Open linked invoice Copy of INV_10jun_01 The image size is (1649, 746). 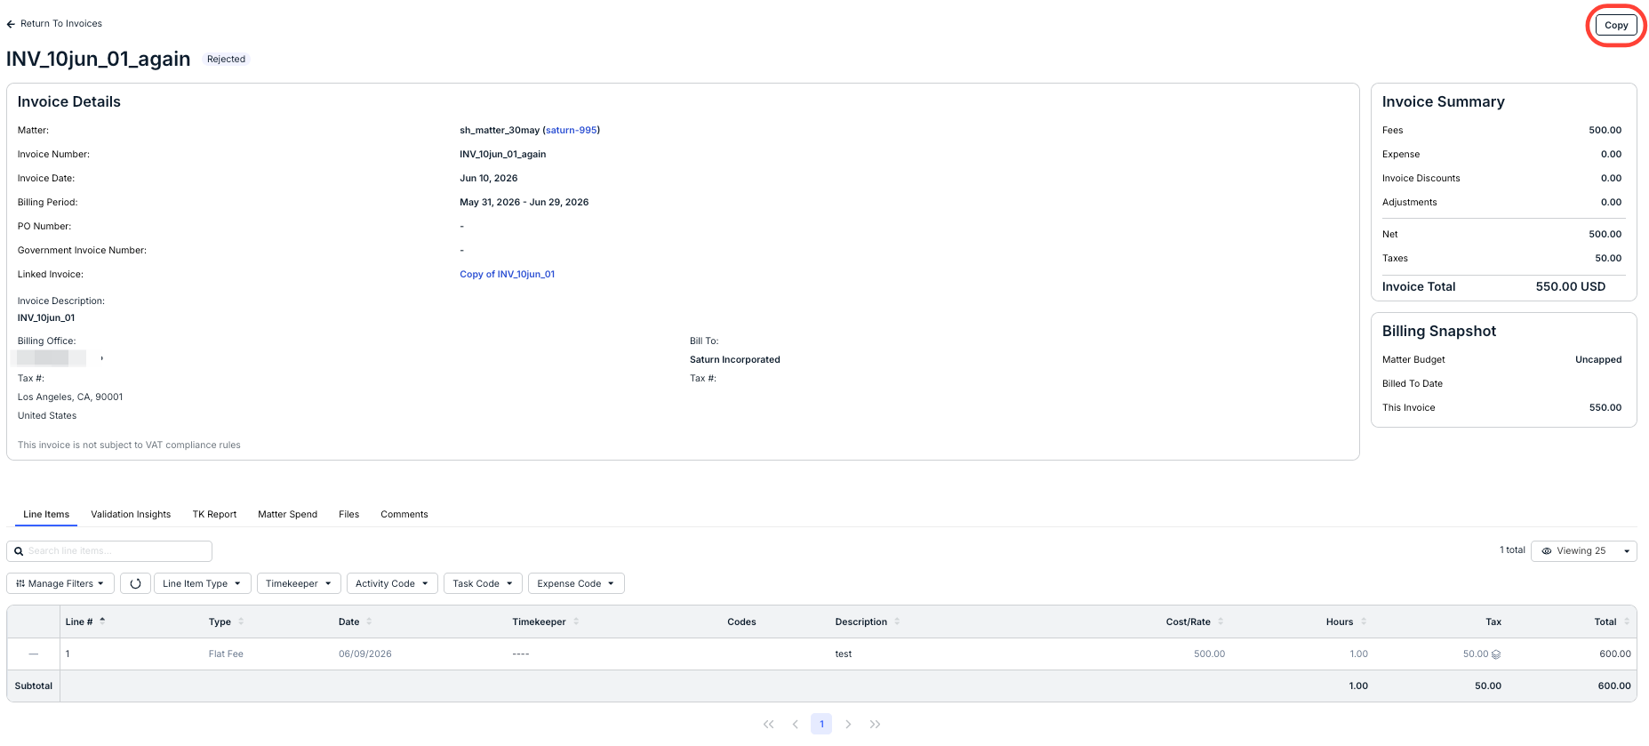[507, 274]
